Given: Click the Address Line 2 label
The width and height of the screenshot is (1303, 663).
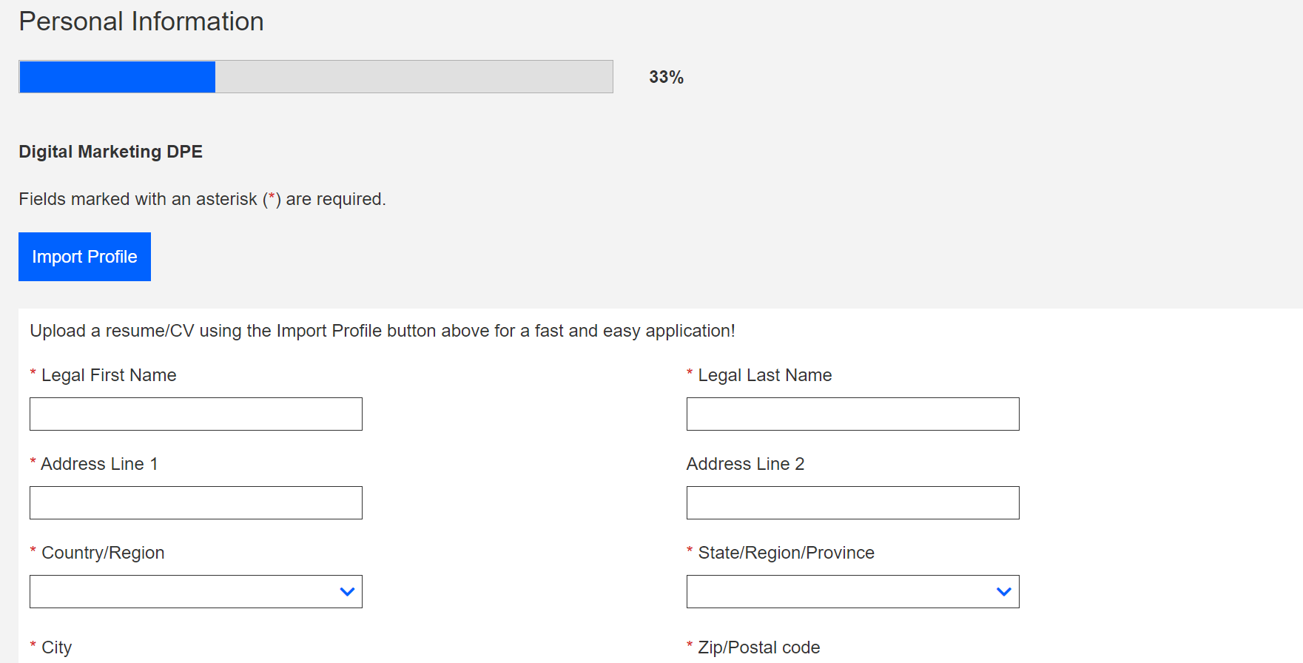Looking at the screenshot, I should pos(745,464).
